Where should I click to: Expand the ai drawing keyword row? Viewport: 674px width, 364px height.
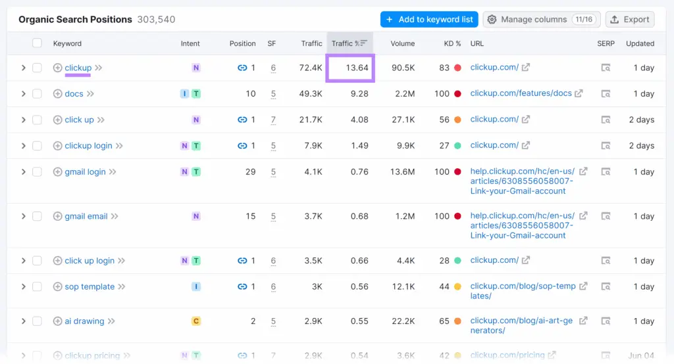click(x=23, y=321)
